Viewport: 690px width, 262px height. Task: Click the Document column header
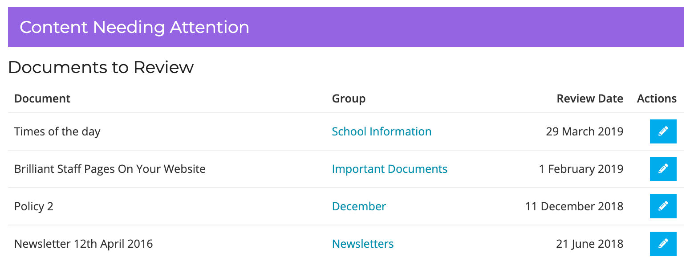pyautogui.click(x=42, y=98)
